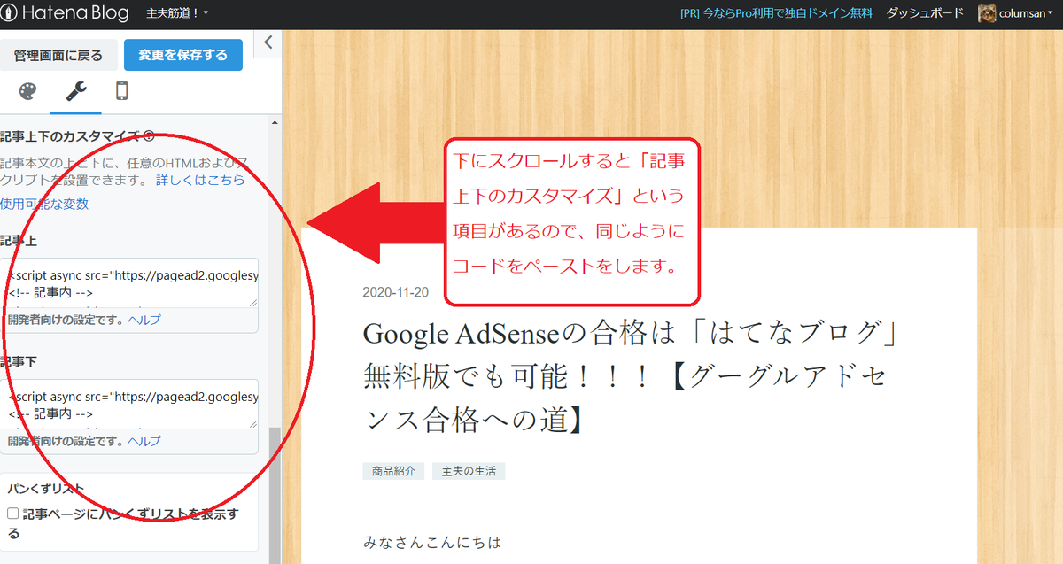Select the wrench customize tab
Screen dimensions: 1063x564
click(76, 91)
